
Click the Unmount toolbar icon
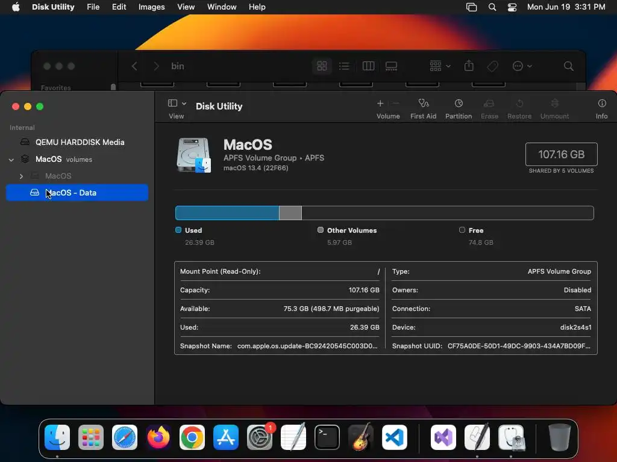click(554, 103)
